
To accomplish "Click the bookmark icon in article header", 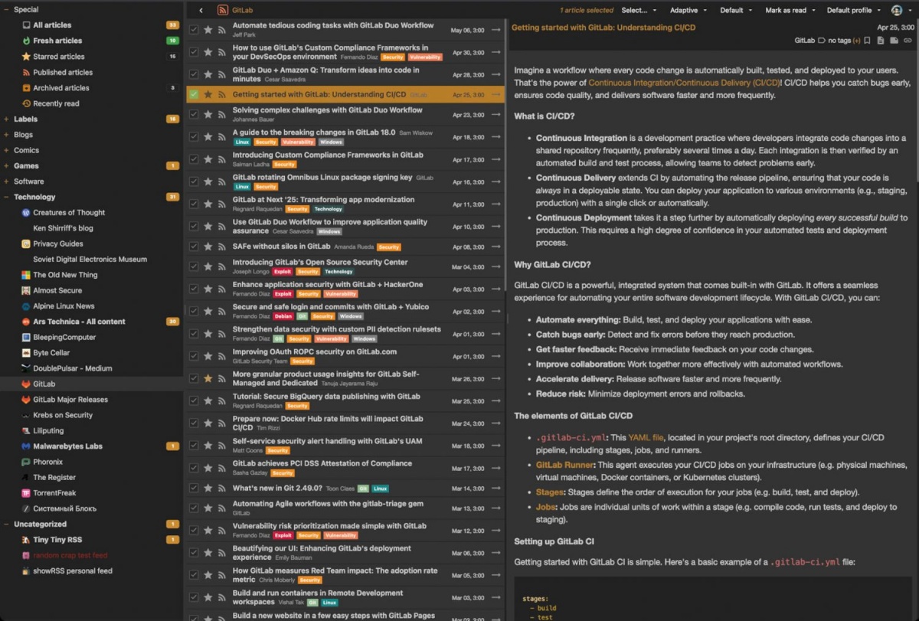I will (867, 40).
